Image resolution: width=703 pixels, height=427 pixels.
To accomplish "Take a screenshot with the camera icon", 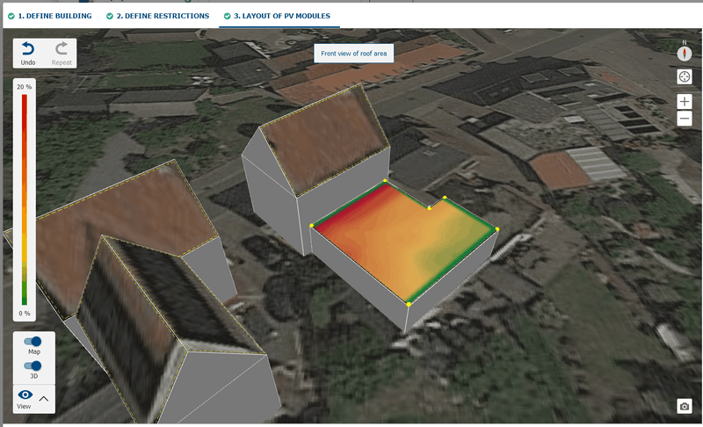I will click(x=685, y=407).
